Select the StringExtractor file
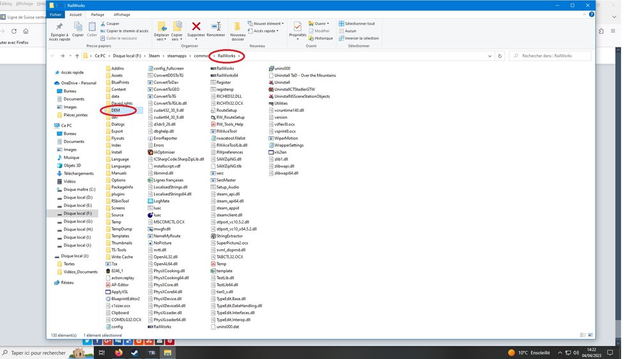 click(229, 236)
